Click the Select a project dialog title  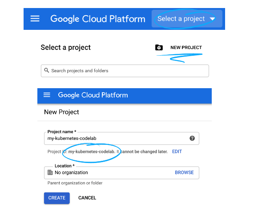click(65, 48)
